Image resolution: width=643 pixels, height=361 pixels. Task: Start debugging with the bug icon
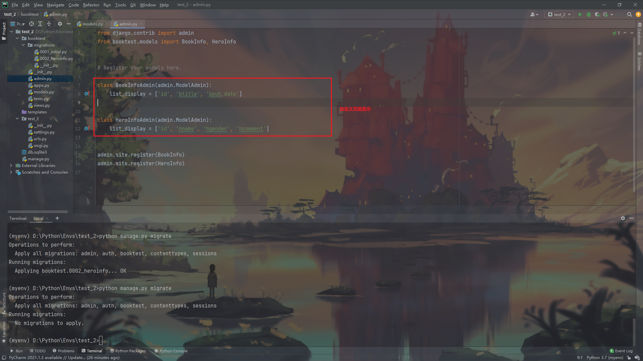click(588, 14)
